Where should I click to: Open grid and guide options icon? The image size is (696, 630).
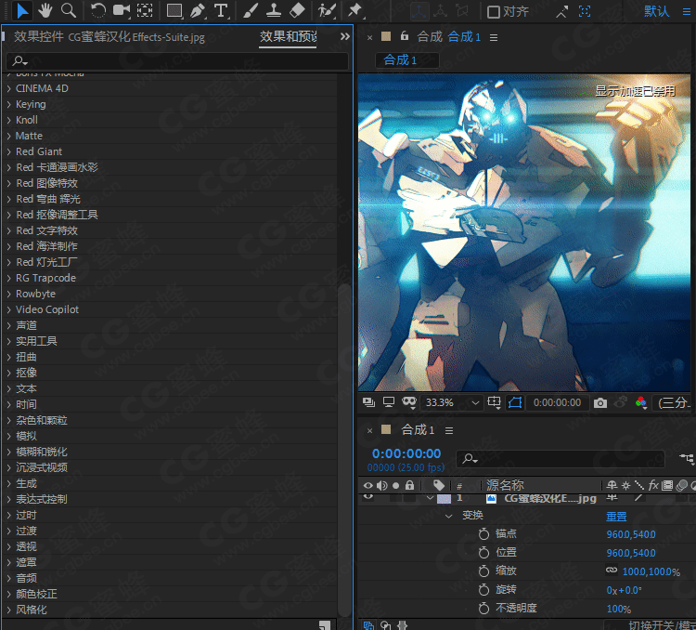494,402
